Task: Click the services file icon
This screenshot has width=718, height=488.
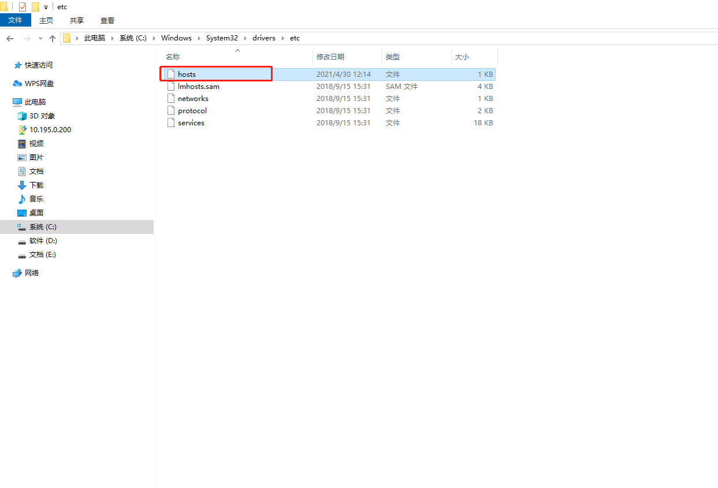Action: 170,122
